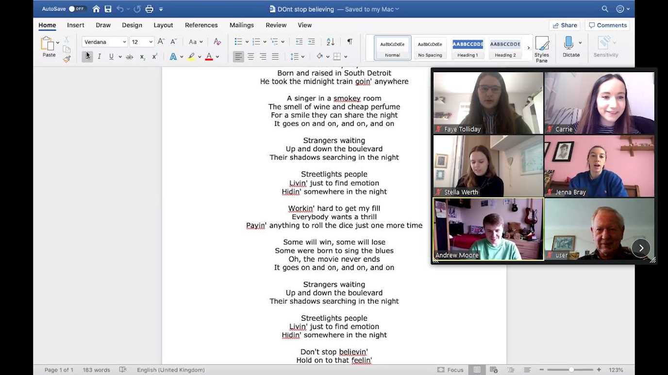Open the References tab
This screenshot has width=668, height=375.
(201, 25)
